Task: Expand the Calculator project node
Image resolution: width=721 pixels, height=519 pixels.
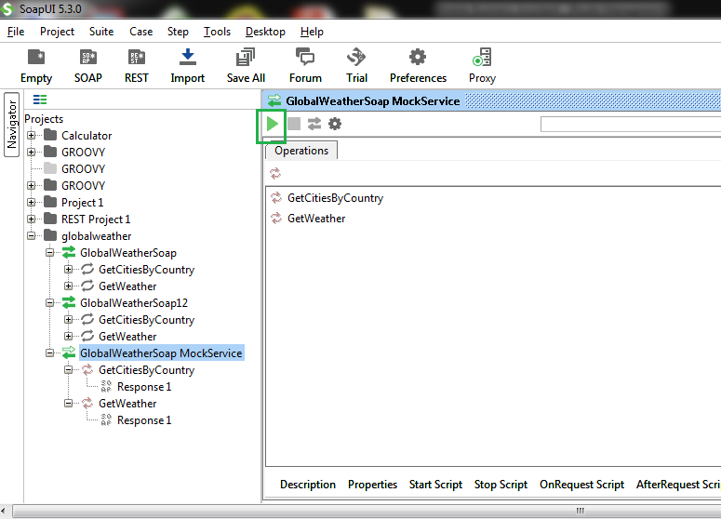Action: tap(32, 135)
